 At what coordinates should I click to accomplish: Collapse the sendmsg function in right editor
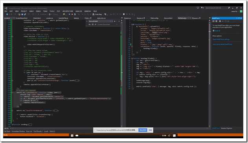pyautogui.click(x=132, y=59)
